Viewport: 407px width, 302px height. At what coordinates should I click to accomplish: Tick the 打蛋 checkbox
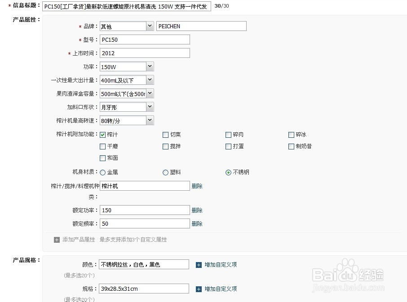point(228,146)
